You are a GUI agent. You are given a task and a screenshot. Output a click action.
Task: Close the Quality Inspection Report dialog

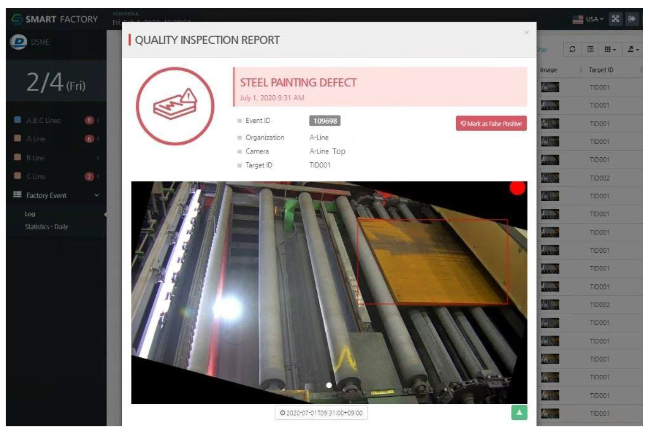tap(526, 33)
